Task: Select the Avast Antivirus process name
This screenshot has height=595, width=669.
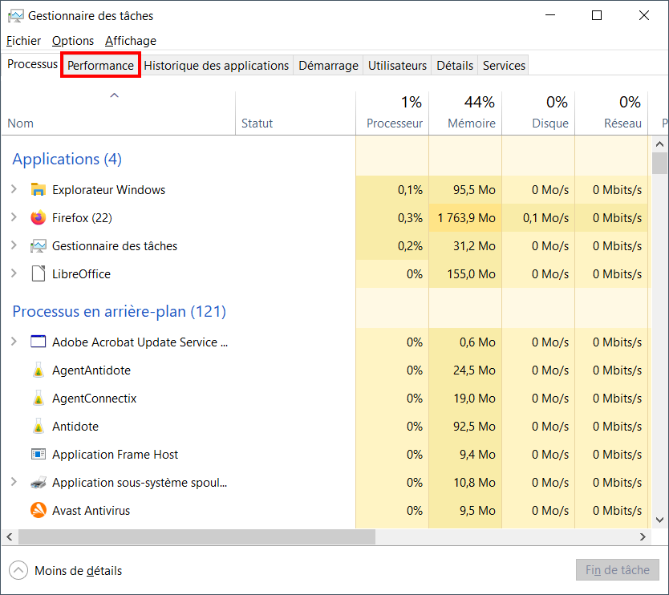Action: (x=91, y=511)
